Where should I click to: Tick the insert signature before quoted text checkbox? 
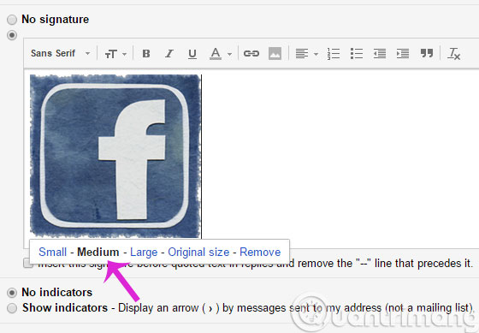[x=27, y=263]
